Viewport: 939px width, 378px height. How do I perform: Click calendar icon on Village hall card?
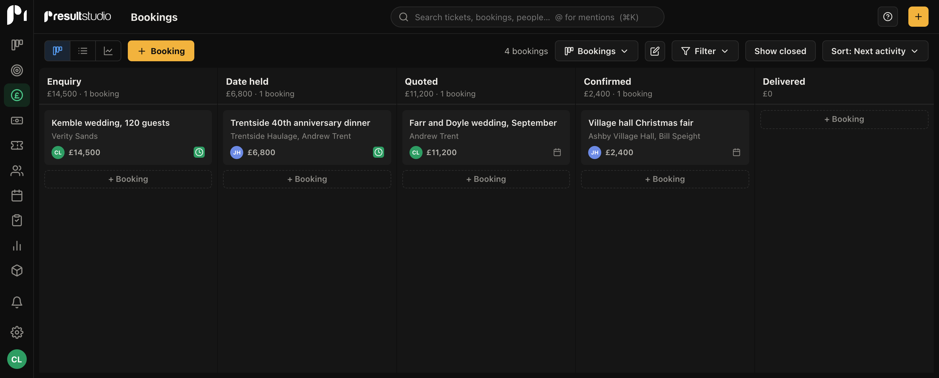click(x=736, y=152)
